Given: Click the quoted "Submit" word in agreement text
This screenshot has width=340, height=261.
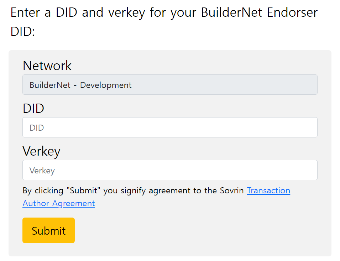Looking at the screenshot, I should pyautogui.click(x=83, y=190).
